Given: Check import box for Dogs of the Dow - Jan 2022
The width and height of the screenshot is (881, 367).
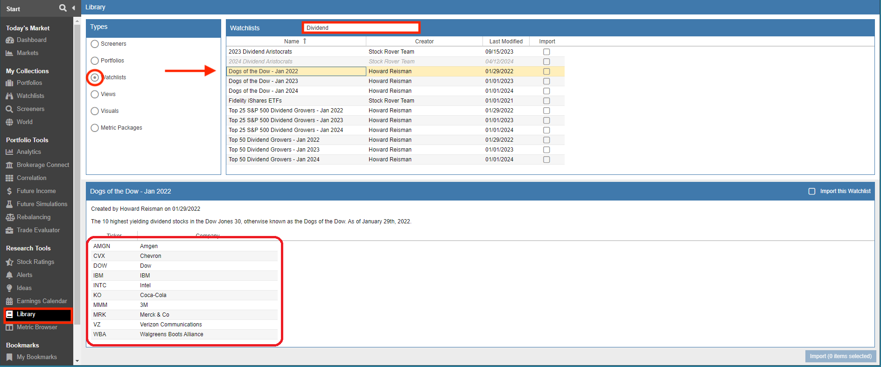Looking at the screenshot, I should click(546, 71).
